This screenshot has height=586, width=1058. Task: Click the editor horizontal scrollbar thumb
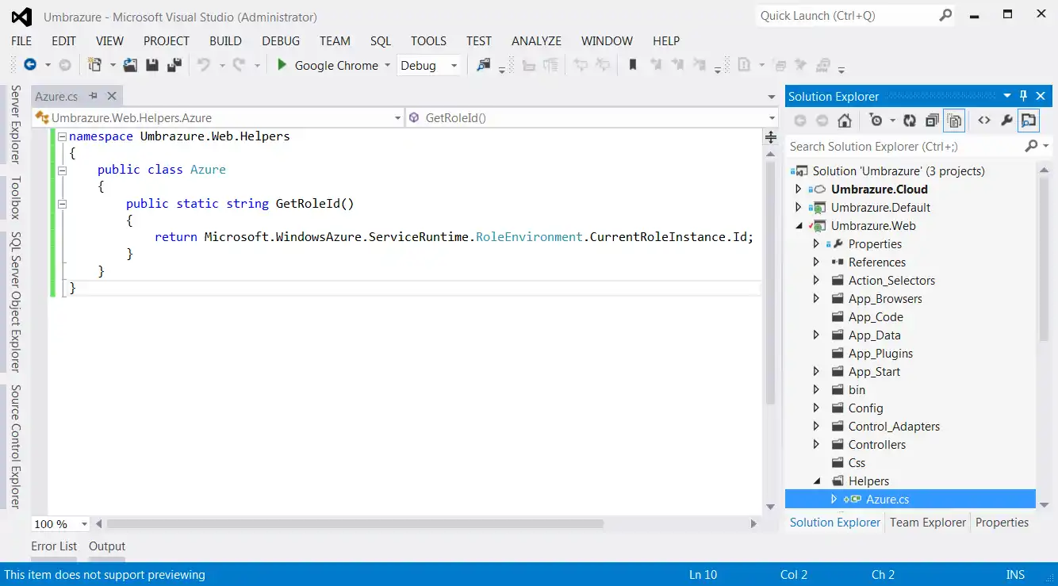coord(355,524)
